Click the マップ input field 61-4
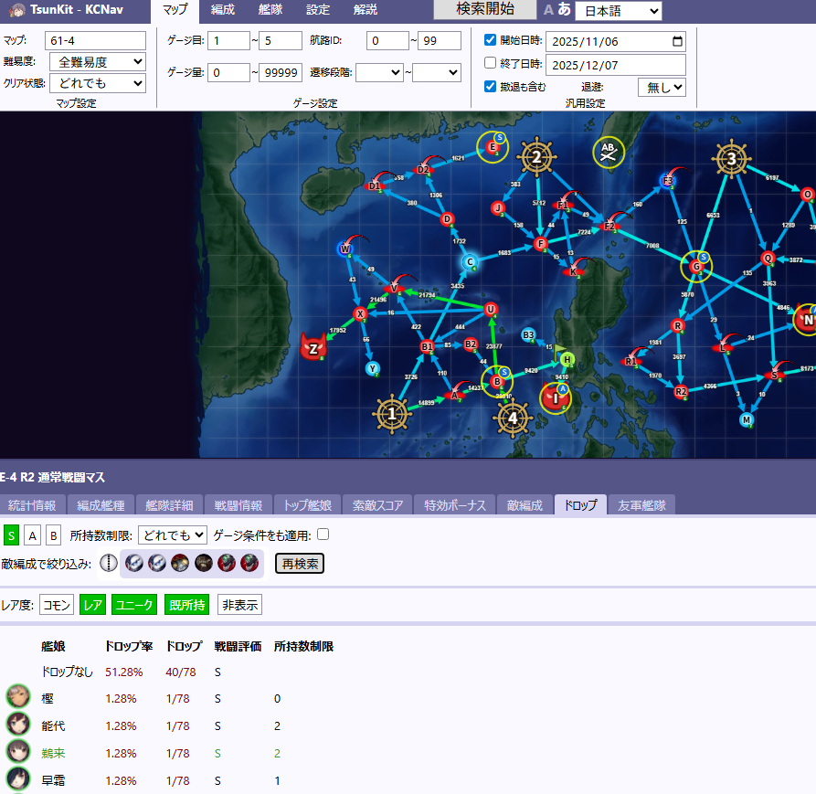Image resolution: width=816 pixels, height=794 pixels. tap(95, 40)
